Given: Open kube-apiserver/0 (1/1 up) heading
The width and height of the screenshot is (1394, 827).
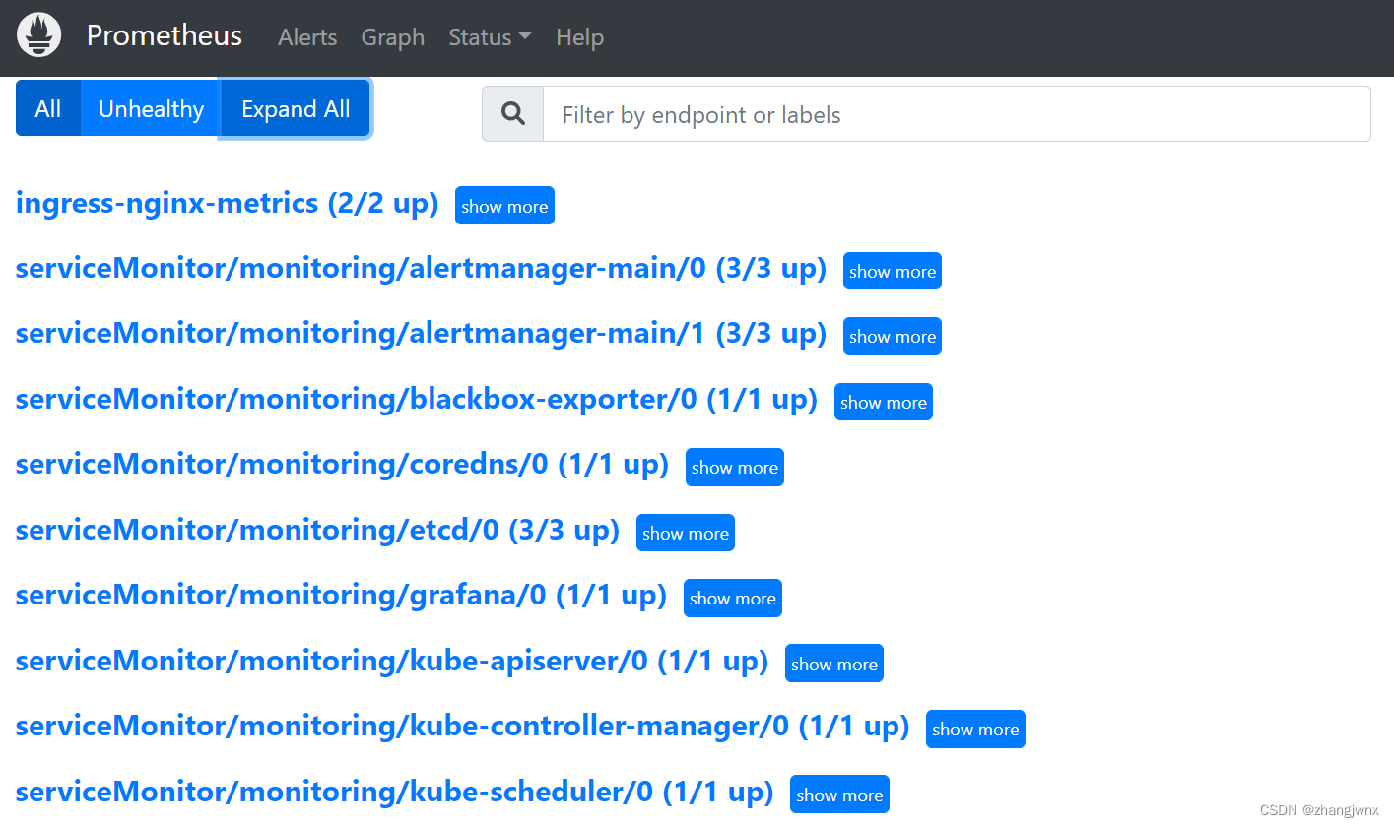Looking at the screenshot, I should 392,662.
